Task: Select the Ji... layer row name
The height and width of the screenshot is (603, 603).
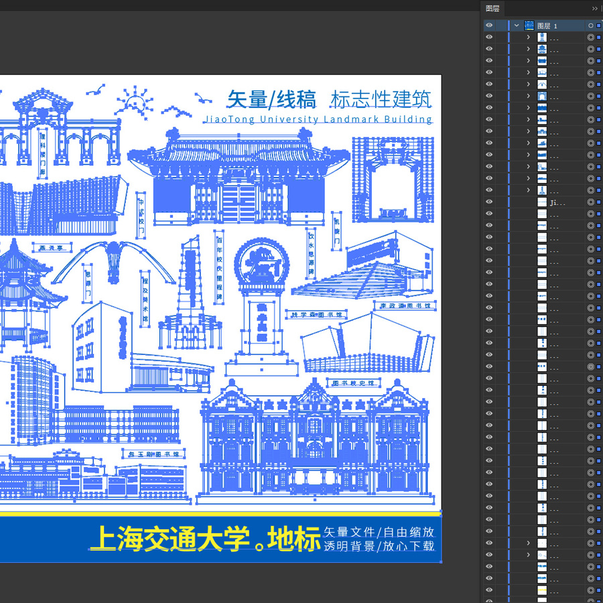Action: (557, 202)
